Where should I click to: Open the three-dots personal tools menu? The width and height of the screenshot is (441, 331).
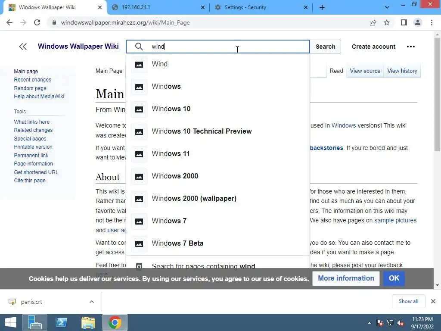(410, 47)
